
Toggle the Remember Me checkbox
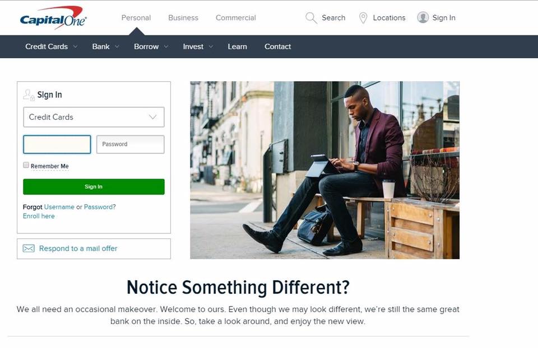point(26,165)
